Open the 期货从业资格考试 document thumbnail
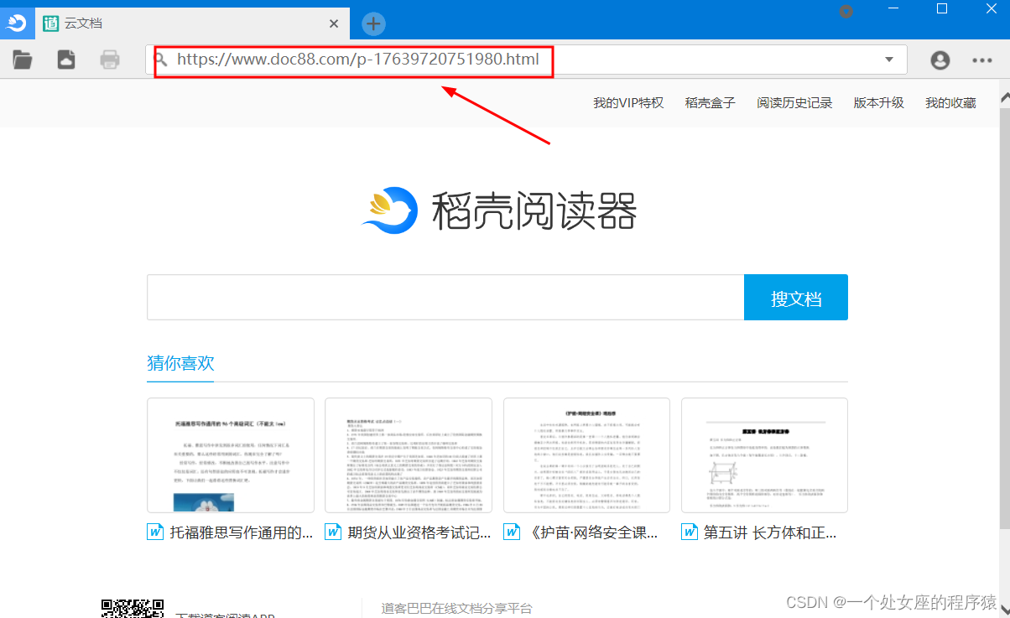1010x618 pixels. pos(409,455)
